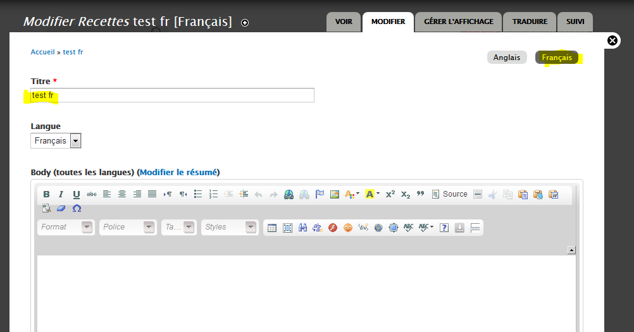Open the text color picker
Image resolution: width=634 pixels, height=332 pixels.
[352, 194]
